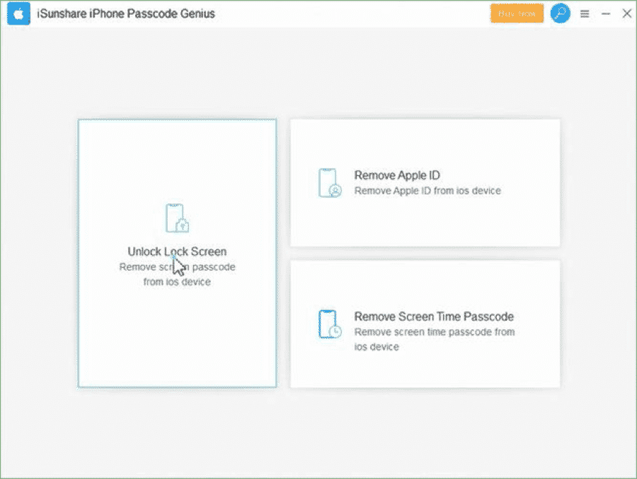The width and height of the screenshot is (637, 479).
Task: Click the minimize icon
Action: click(606, 13)
